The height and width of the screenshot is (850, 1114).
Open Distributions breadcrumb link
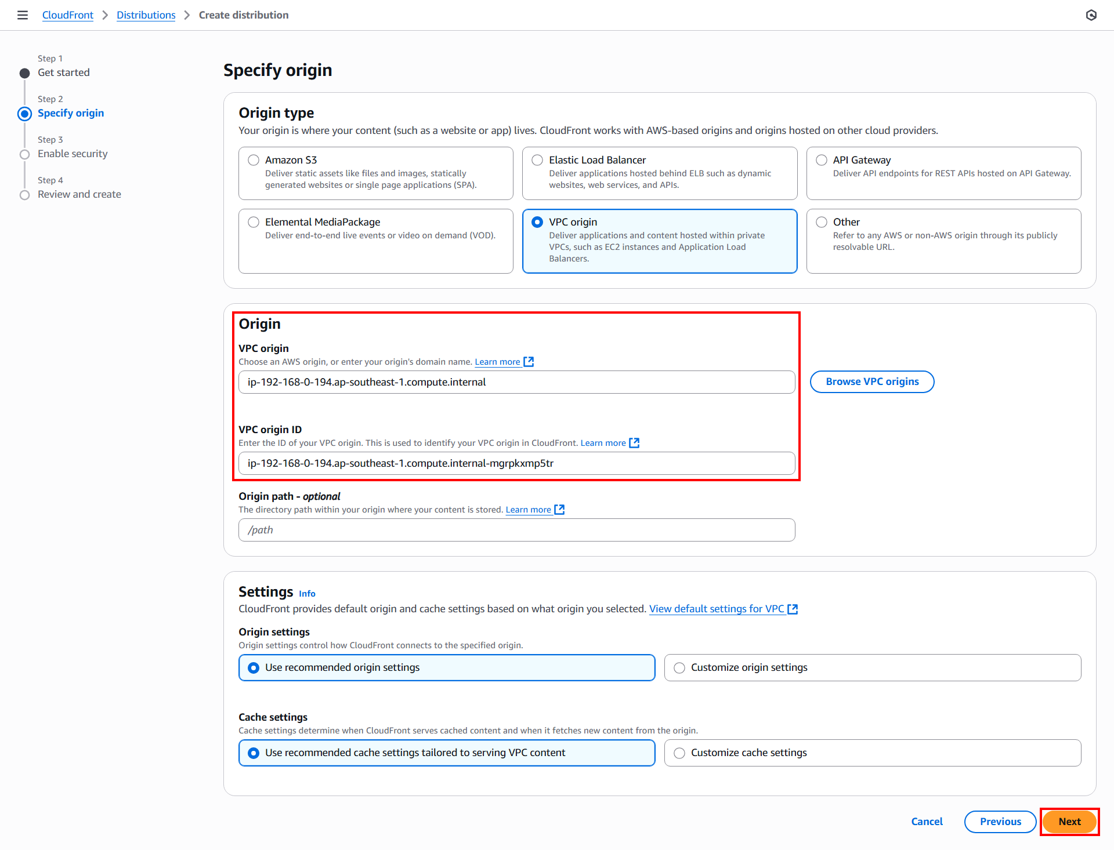pos(146,15)
